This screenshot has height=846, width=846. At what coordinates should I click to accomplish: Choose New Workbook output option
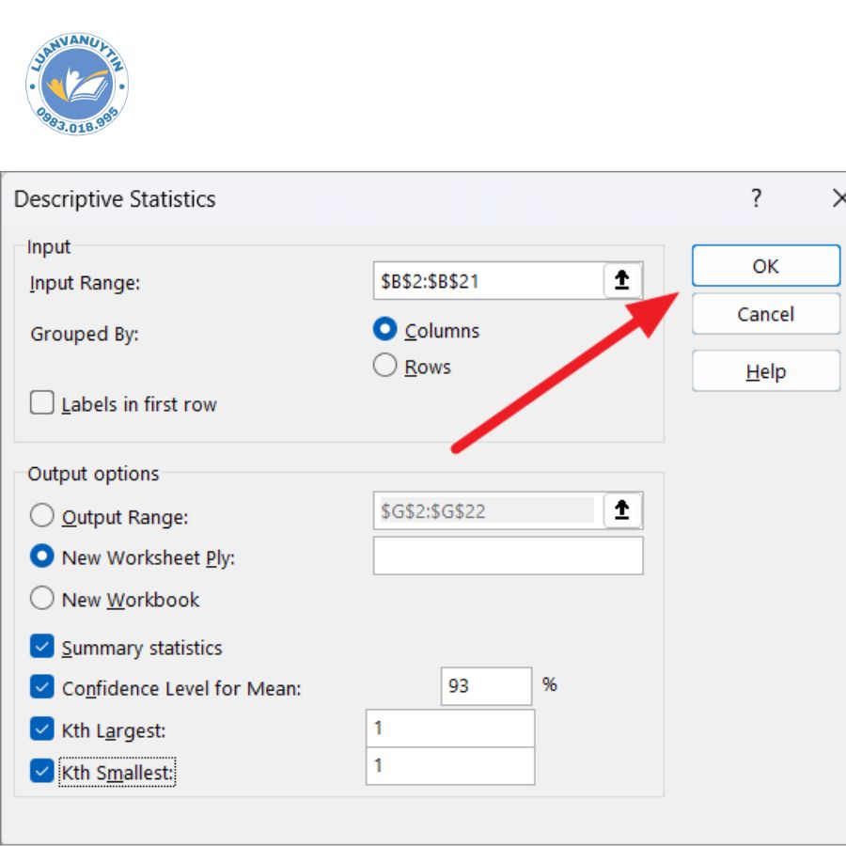click(x=42, y=599)
